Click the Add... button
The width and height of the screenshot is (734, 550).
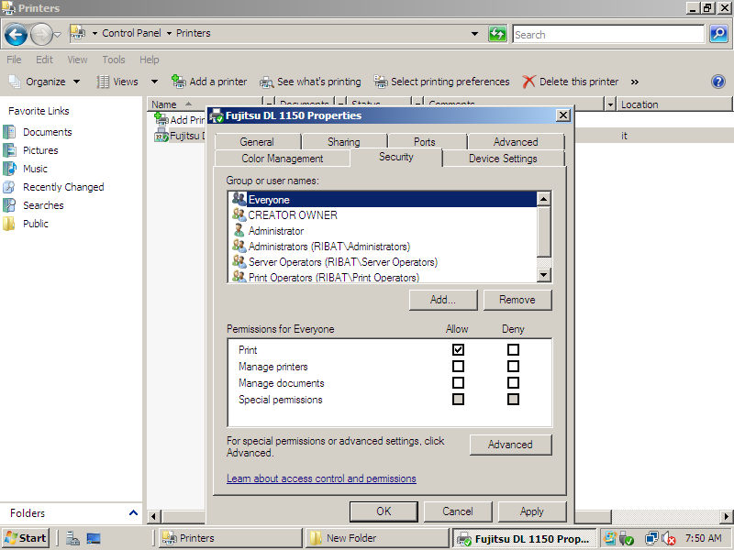[443, 300]
